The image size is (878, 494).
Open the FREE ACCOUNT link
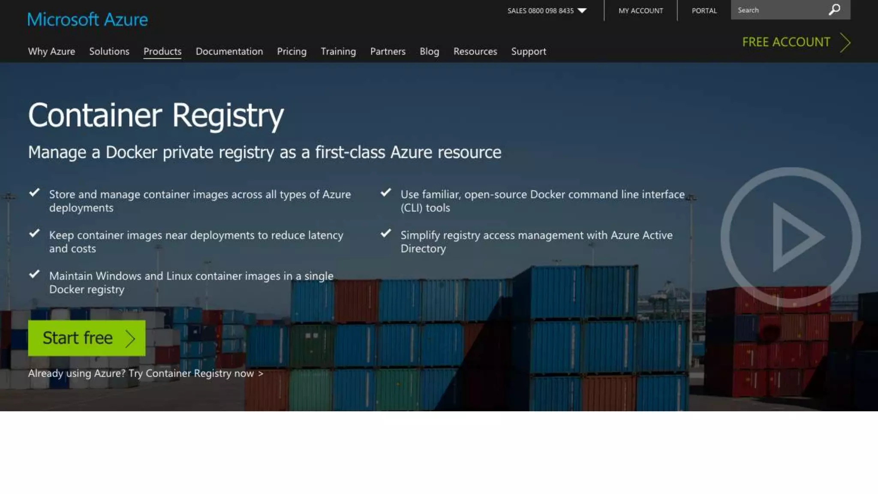tap(786, 42)
